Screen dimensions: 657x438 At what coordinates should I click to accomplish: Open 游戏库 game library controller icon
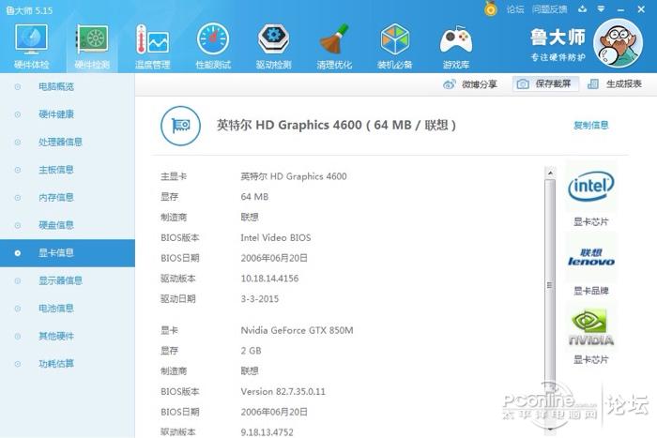pyautogui.click(x=456, y=46)
